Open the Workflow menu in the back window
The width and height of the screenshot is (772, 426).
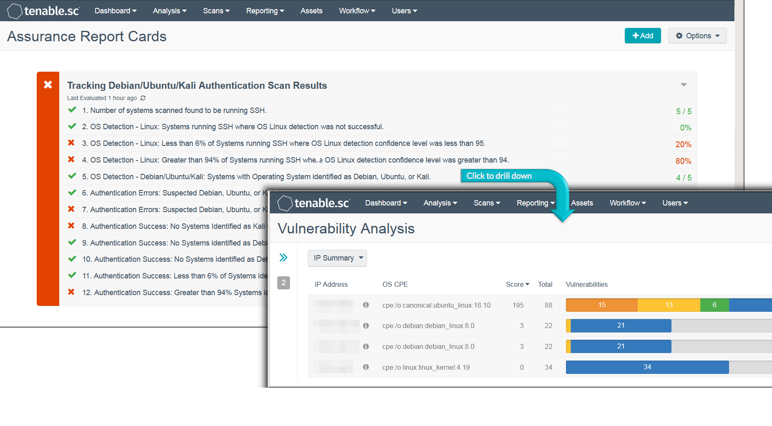(x=357, y=11)
